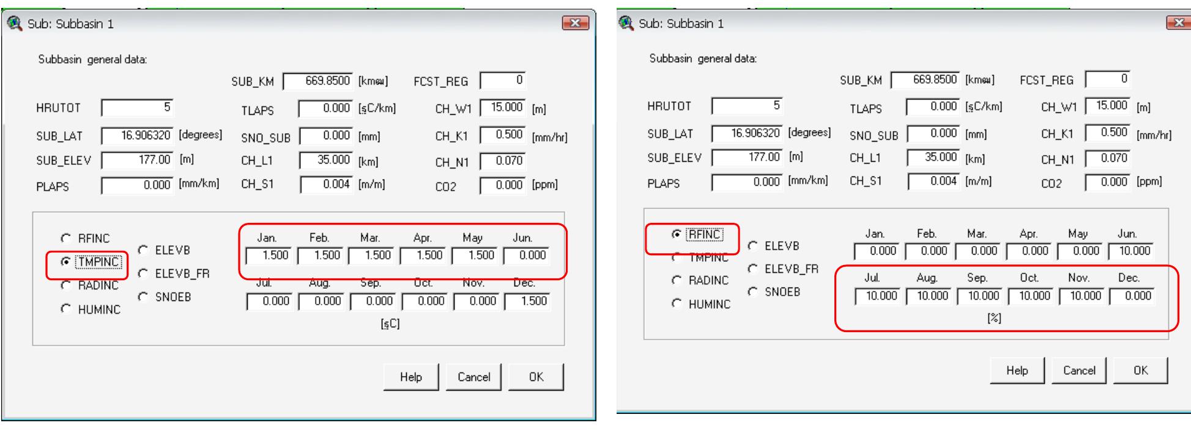Select the CH_W1 input in left dialog

tap(503, 108)
